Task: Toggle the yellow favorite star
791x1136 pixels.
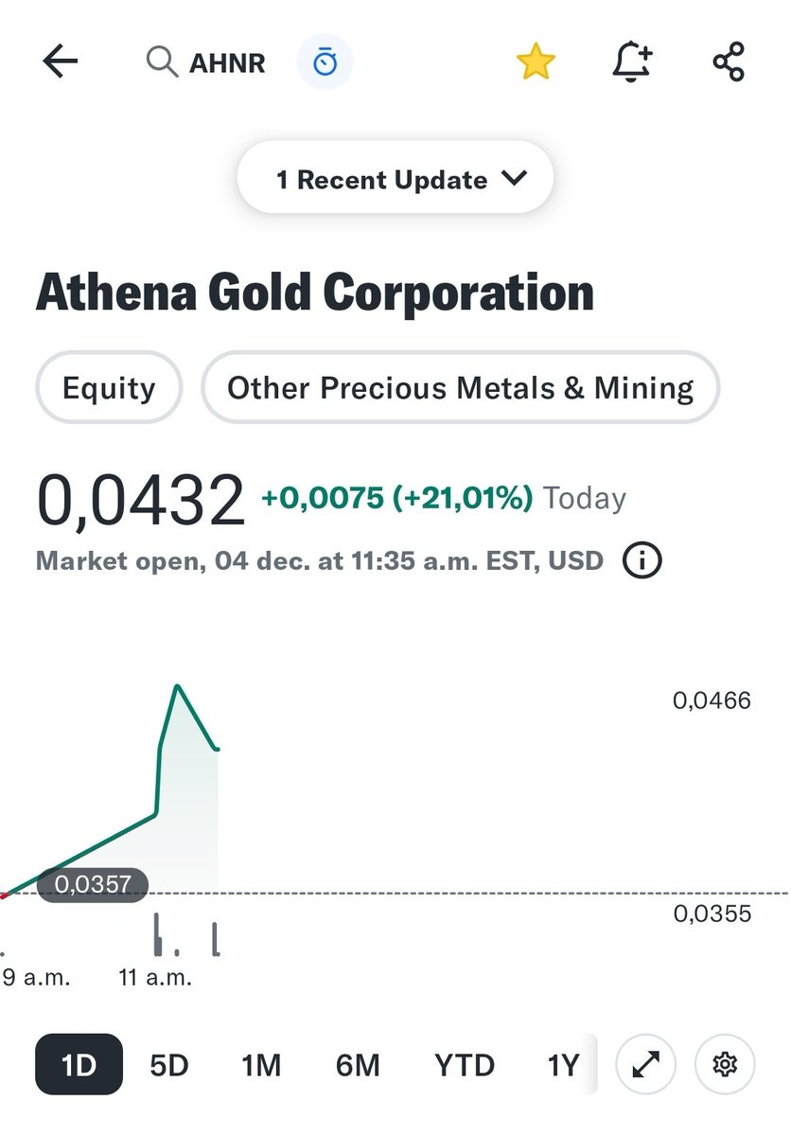Action: pos(536,62)
